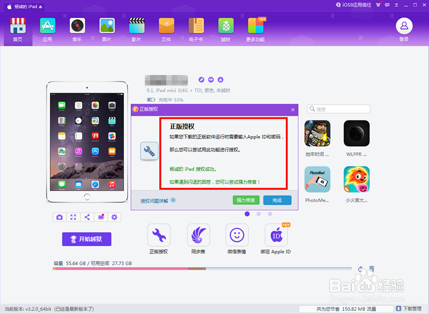Toggle the eye icon next to device name
429x314 pixels.
[x=211, y=79]
